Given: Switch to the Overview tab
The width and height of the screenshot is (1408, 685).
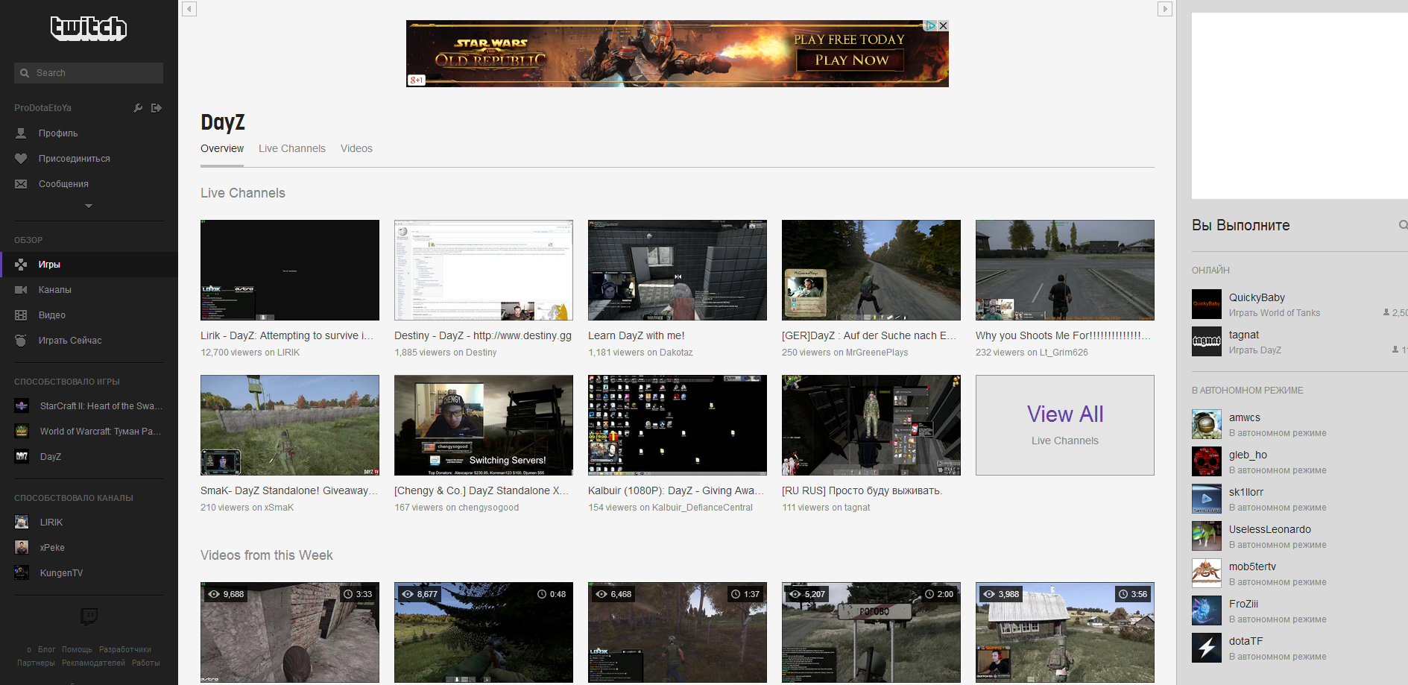Looking at the screenshot, I should (222, 148).
